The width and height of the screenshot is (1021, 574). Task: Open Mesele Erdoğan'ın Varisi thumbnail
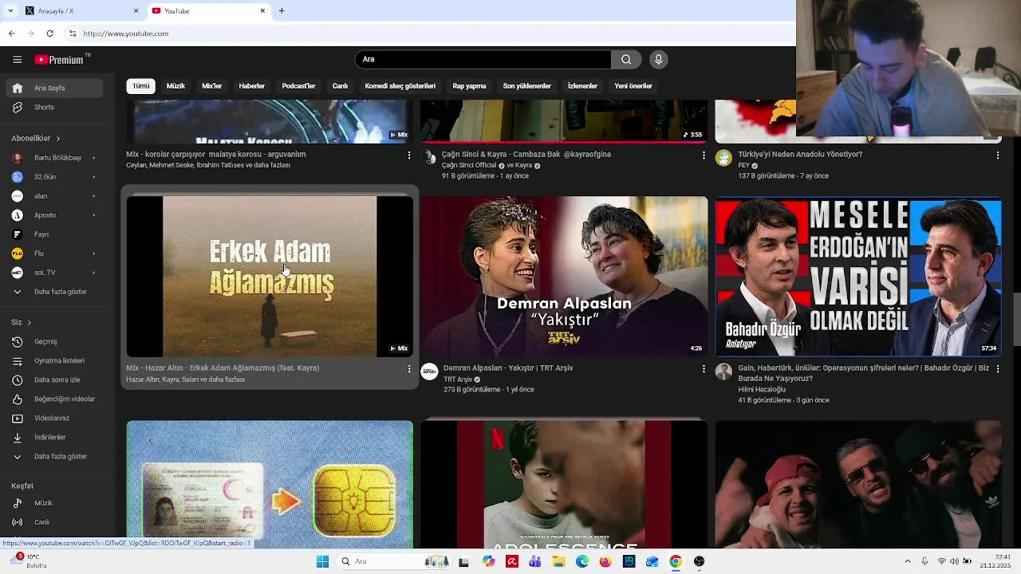858,277
